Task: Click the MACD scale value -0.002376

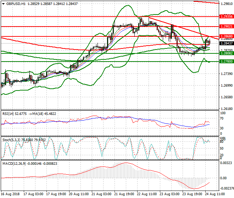Action: [227, 188]
